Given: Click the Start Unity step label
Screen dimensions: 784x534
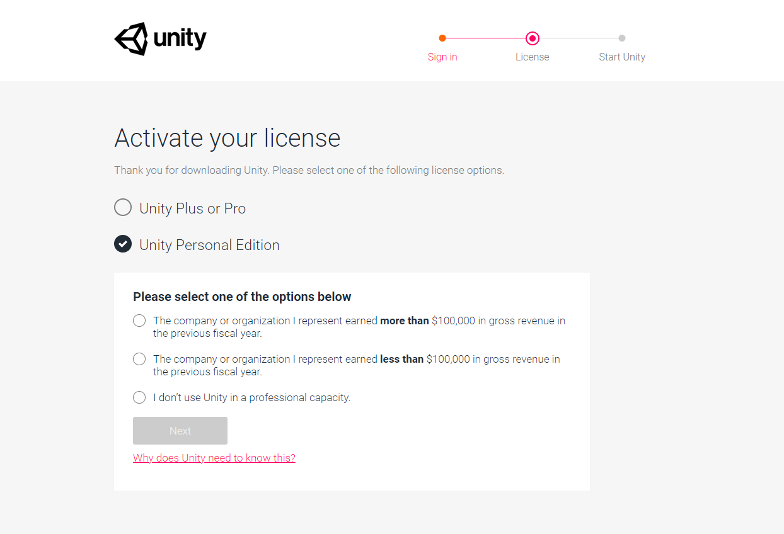Looking at the screenshot, I should point(622,57).
